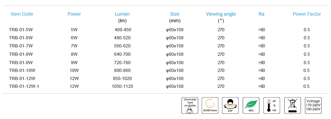The height and width of the screenshot is (119, 331).
Task: Click the Item Code column header
Action: (22, 14)
